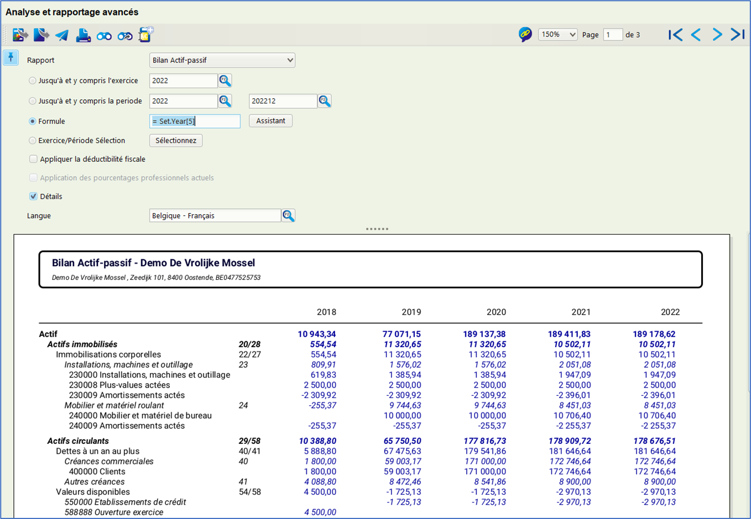The image size is (751, 519).
Task: Click 'Dettes à un an au plus' row
Action: click(98, 452)
